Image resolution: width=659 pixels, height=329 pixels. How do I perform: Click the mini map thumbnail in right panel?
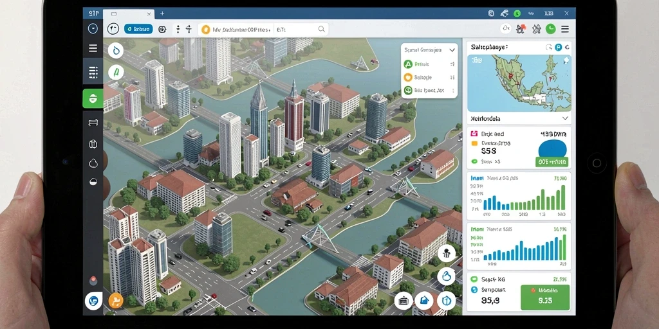(519, 83)
